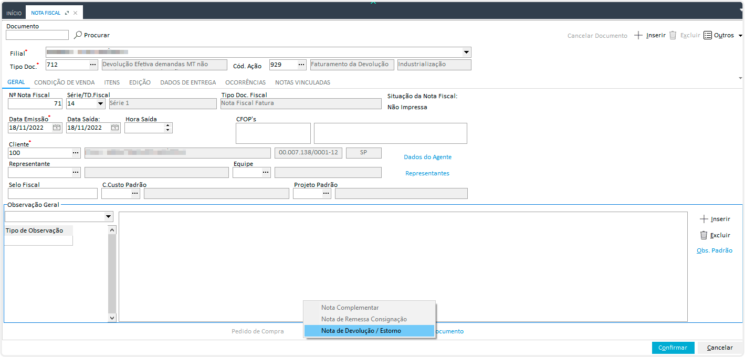Select Nota de Devolução / Estorno menu item

point(369,331)
